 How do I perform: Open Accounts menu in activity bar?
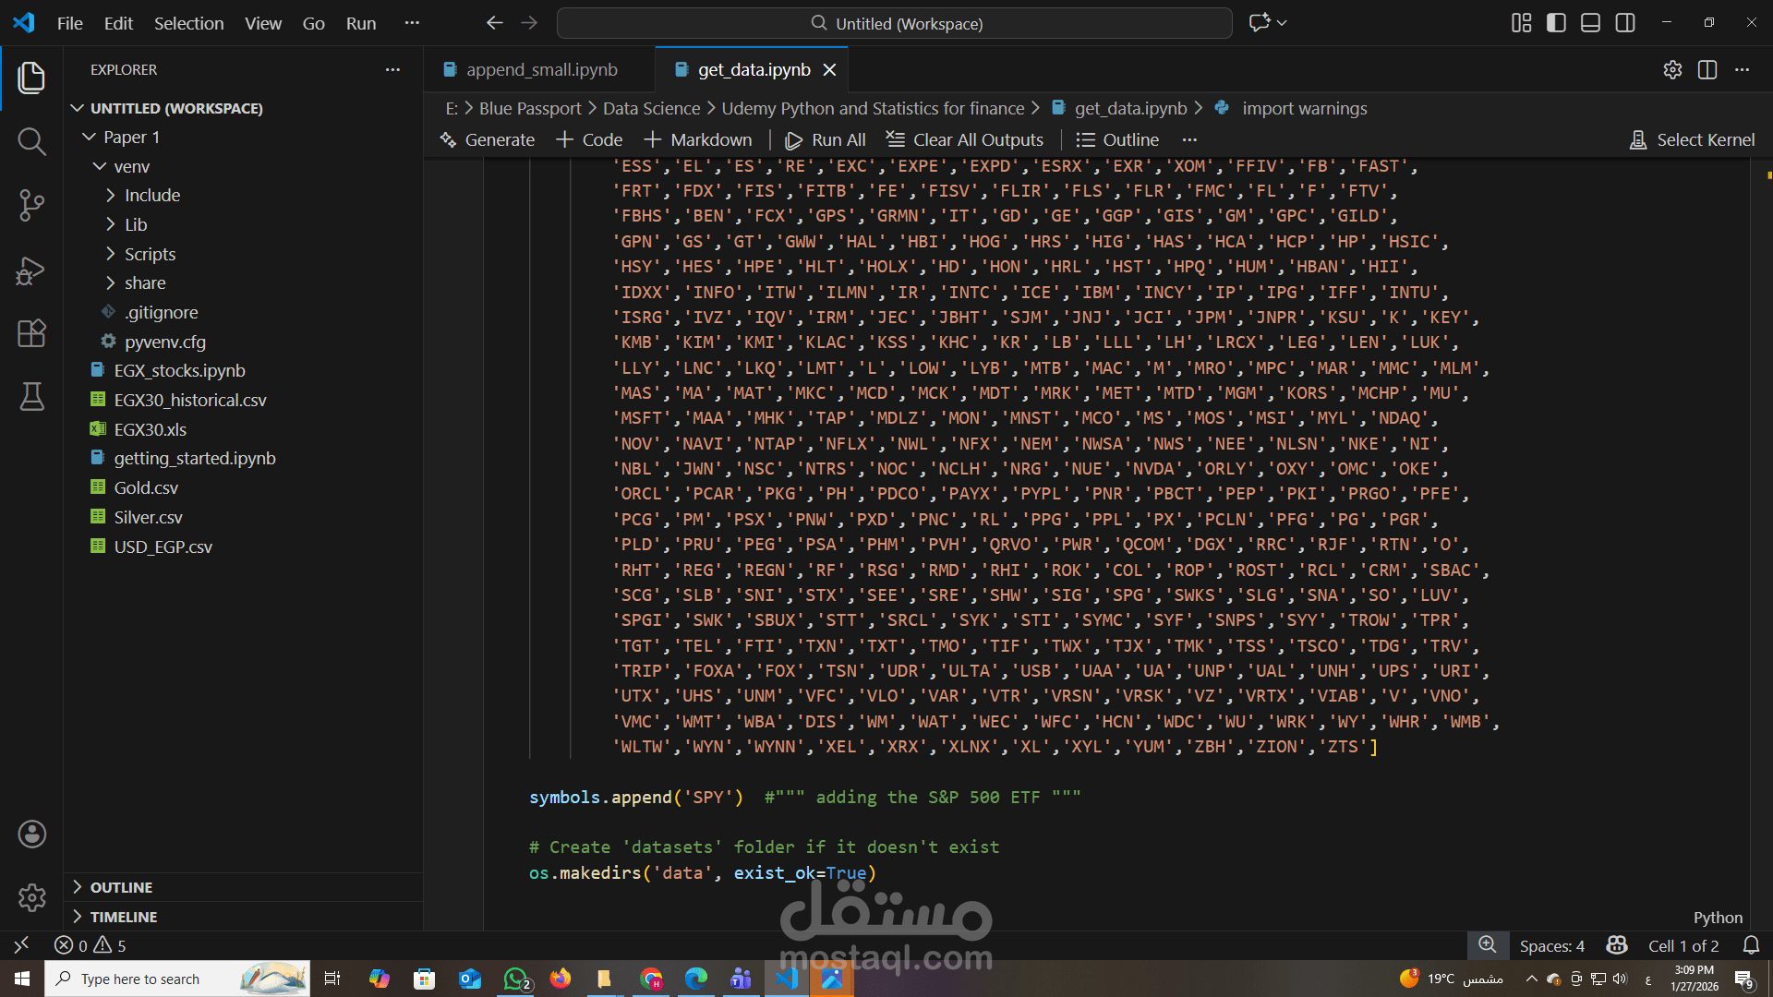(31, 835)
